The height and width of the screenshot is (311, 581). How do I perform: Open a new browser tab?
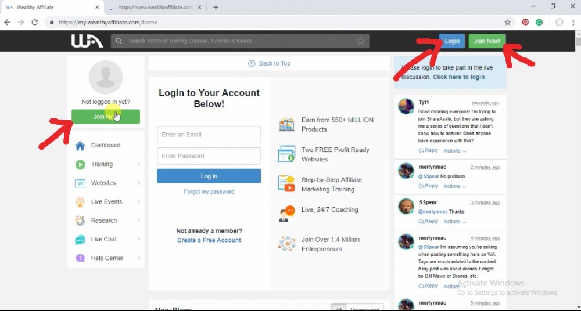pos(216,8)
